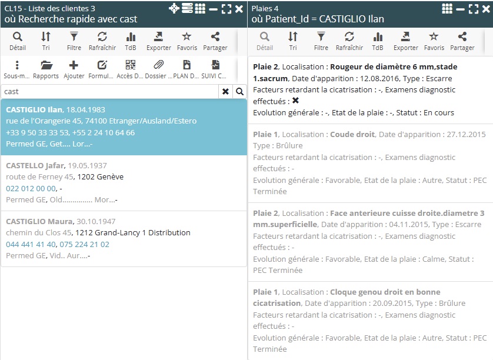Click Ajouter plus icon to add client
Screen dimensions: 493x360
click(x=74, y=69)
